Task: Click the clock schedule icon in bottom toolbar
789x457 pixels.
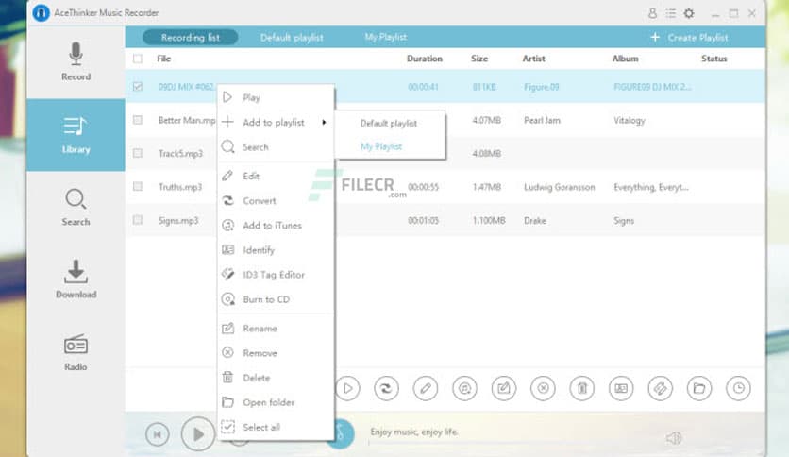Action: [x=738, y=388]
